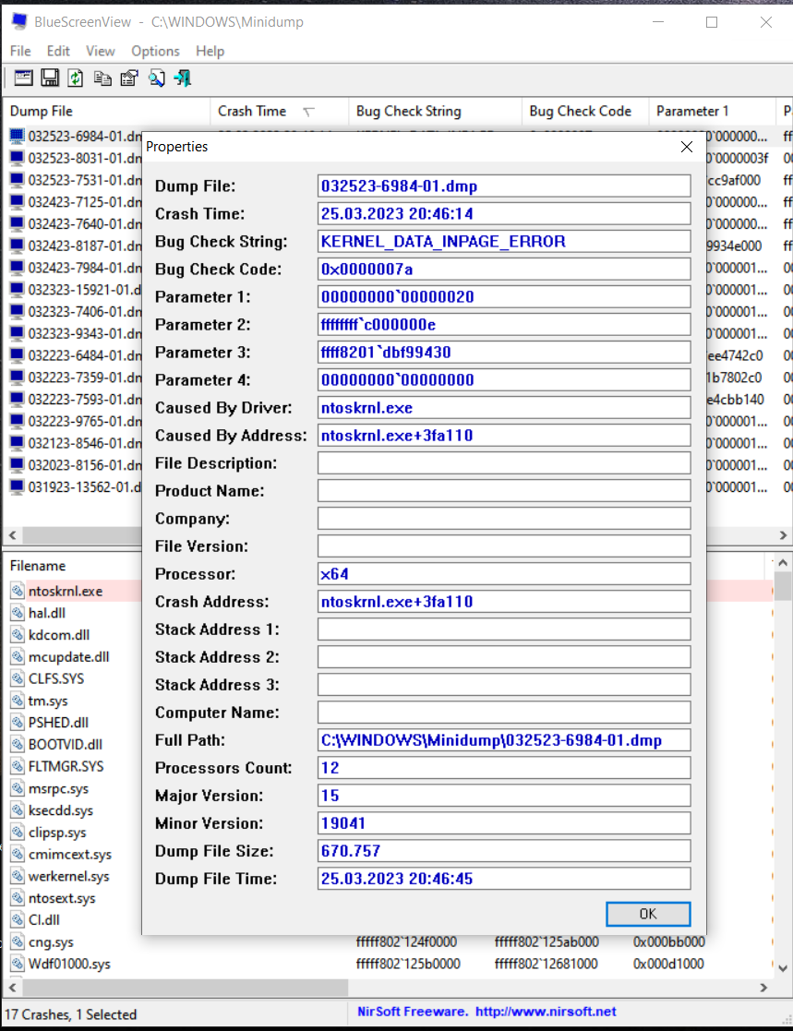
Task: Click the Caused By Driver field
Action: point(504,408)
